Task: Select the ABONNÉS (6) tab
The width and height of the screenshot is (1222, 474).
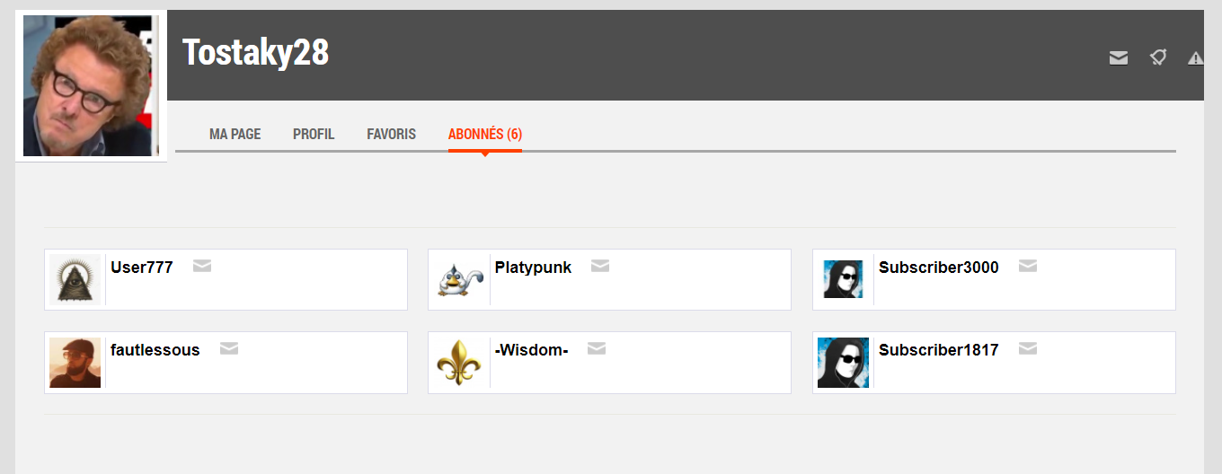Action: (485, 135)
